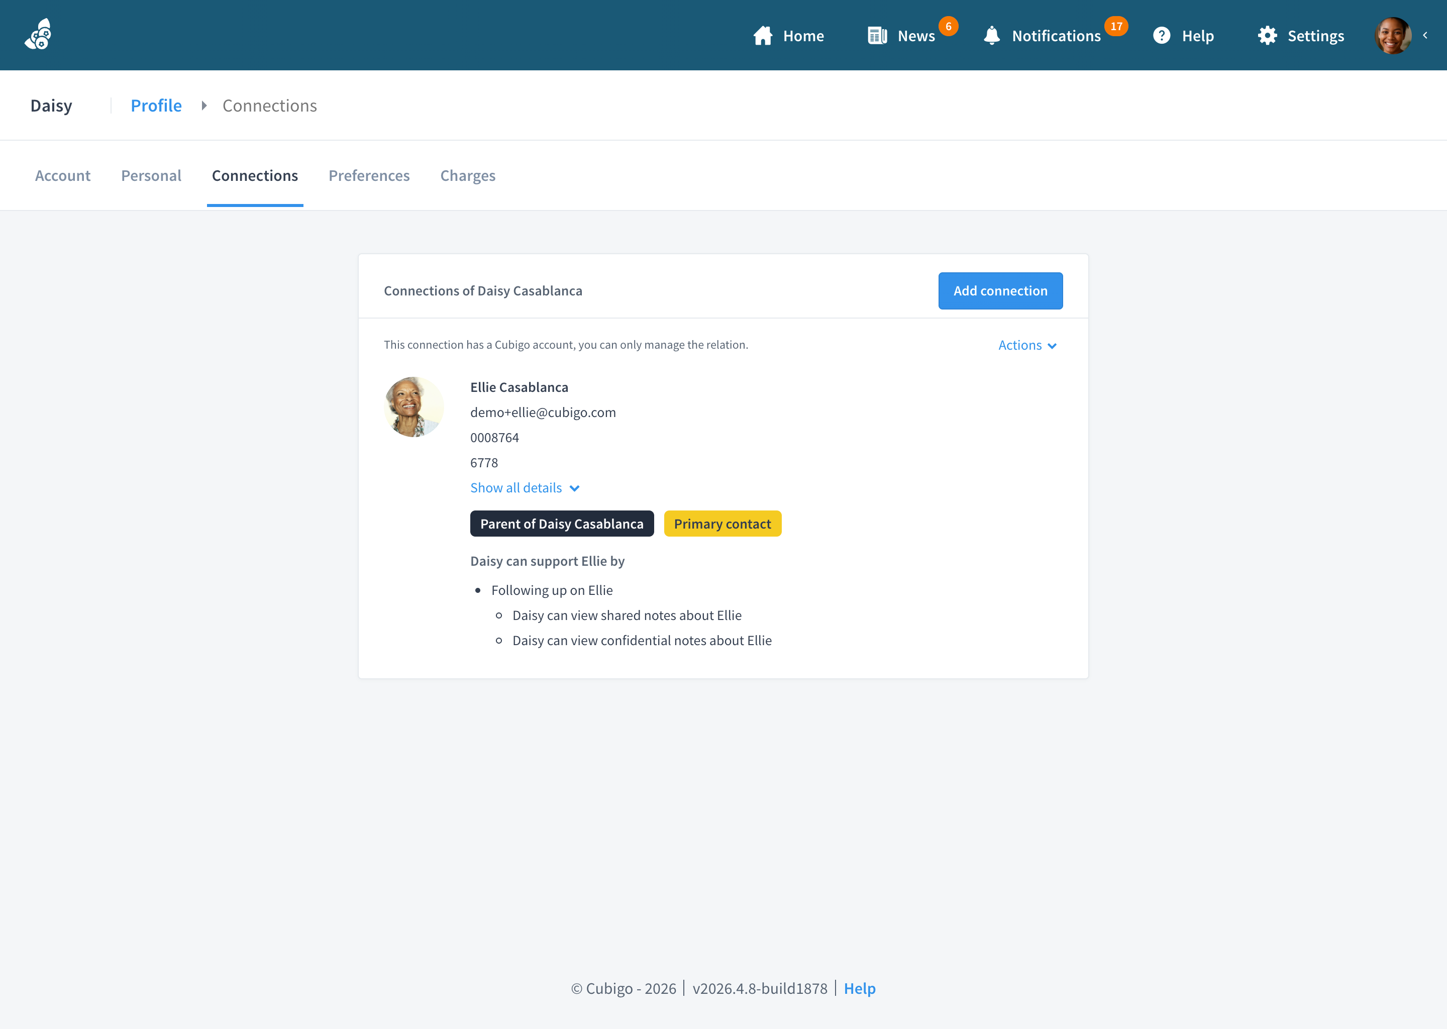Click the Daisy heading text
The width and height of the screenshot is (1447, 1029).
click(51, 105)
